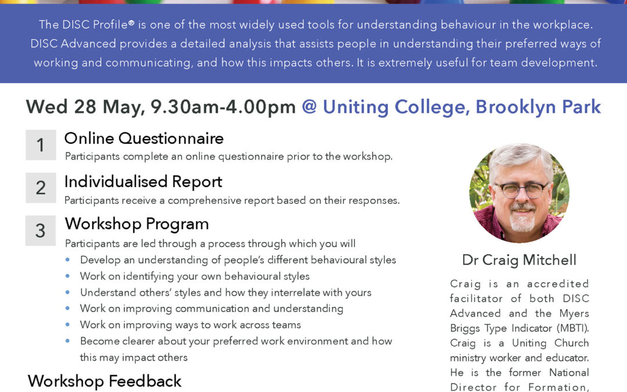Image resolution: width=627 pixels, height=392 pixels.
Task: Click the Dr Craig Mitchell name caption
Action: 519,260
